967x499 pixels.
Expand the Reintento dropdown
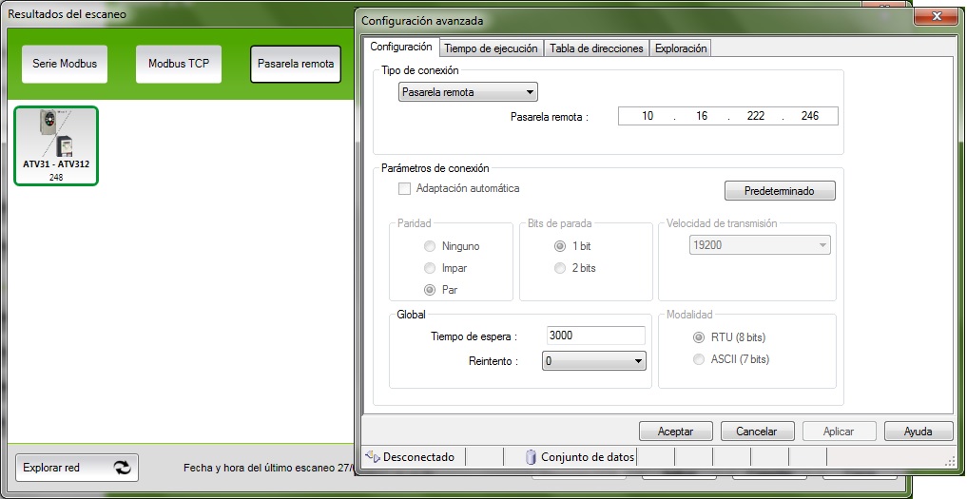594,361
